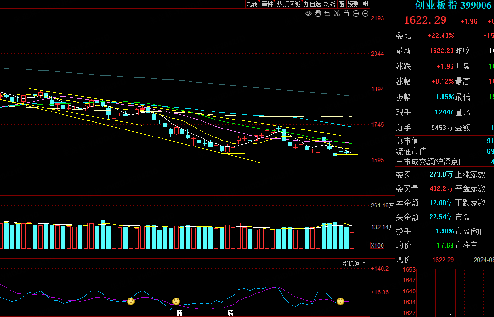
Task: Click the +1.96 change next to the price
Action: (x=469, y=21)
